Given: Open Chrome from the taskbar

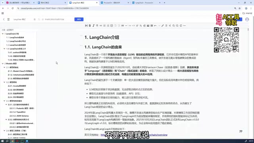Looking at the screenshot, I should 12,141.
